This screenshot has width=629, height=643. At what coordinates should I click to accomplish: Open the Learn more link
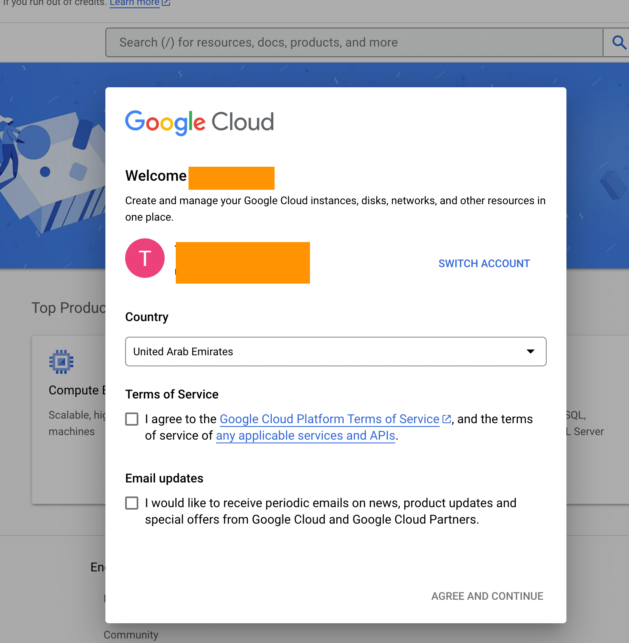click(134, 3)
